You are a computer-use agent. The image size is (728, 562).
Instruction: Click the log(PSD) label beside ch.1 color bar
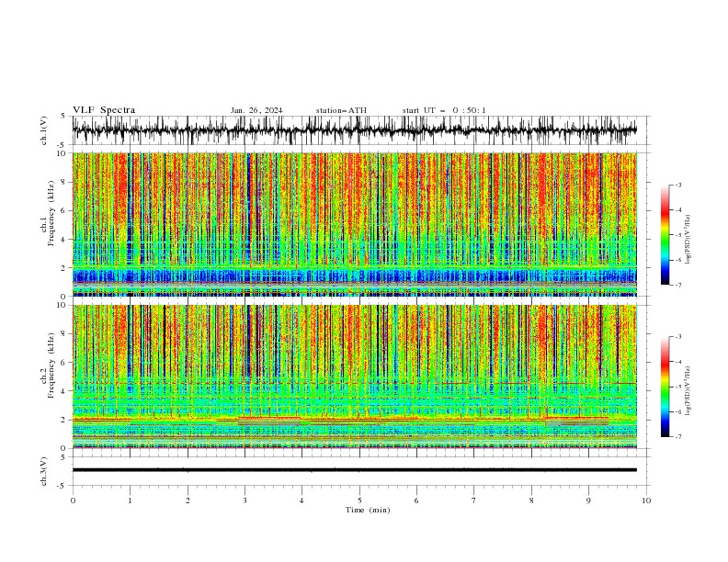click(x=688, y=240)
